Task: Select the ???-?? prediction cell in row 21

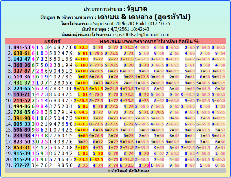Action: pyautogui.click(x=22, y=165)
